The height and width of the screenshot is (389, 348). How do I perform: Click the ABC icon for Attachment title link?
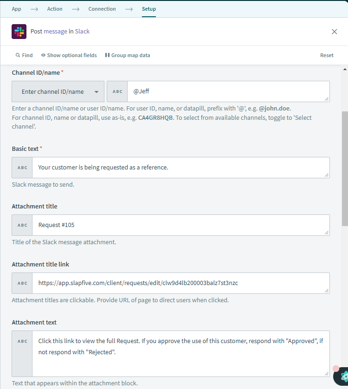click(22, 283)
